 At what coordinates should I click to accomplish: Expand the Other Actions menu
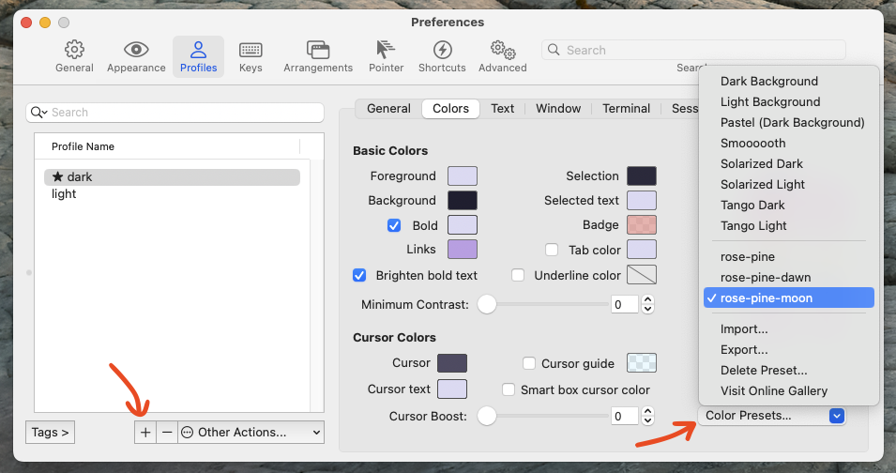click(x=251, y=432)
